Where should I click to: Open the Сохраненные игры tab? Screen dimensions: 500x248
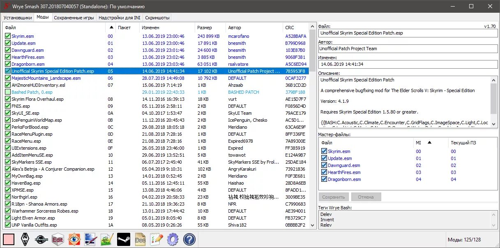pos(74,18)
